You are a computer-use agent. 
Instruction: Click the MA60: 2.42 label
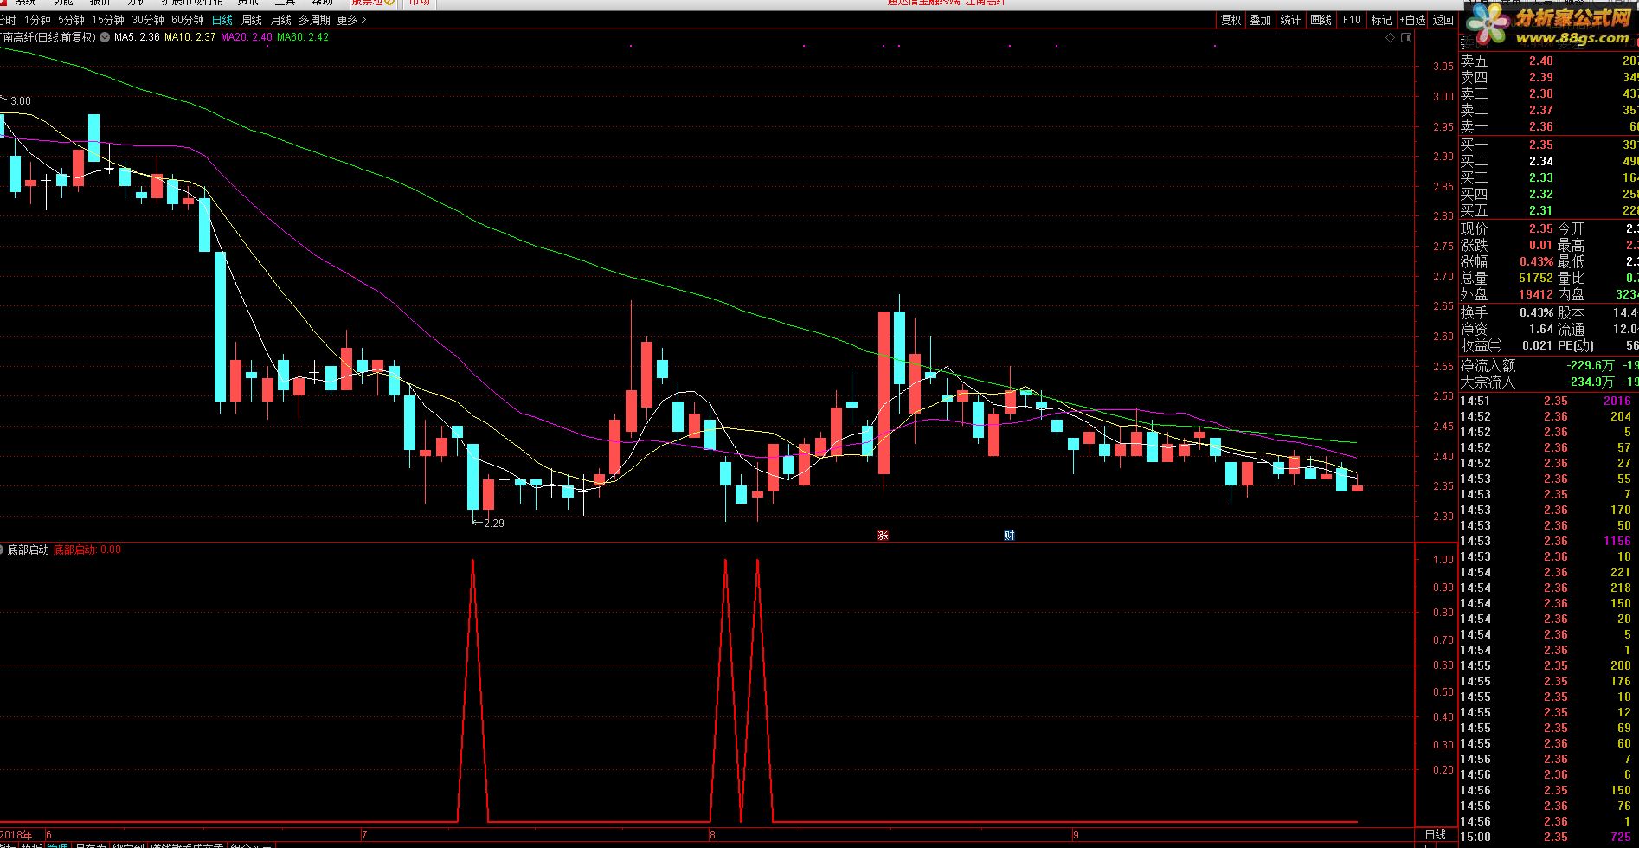[303, 37]
